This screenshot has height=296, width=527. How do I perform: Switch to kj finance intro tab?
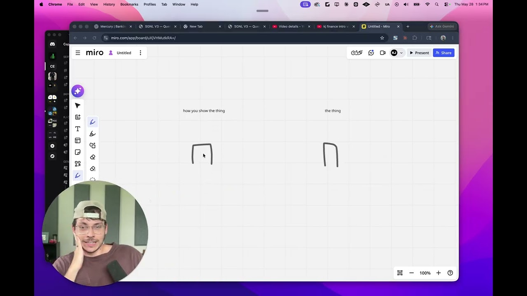336,26
